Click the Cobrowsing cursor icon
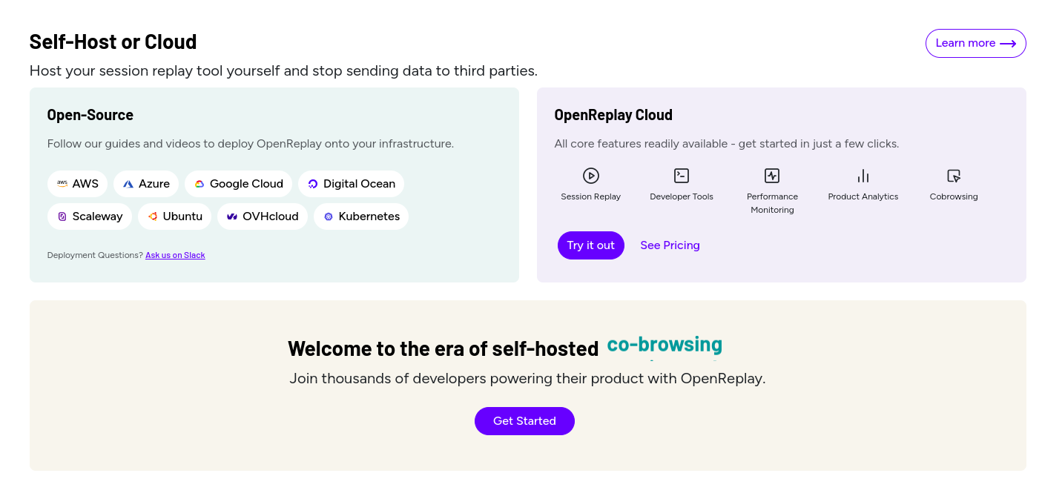1042x496 pixels. coord(954,176)
